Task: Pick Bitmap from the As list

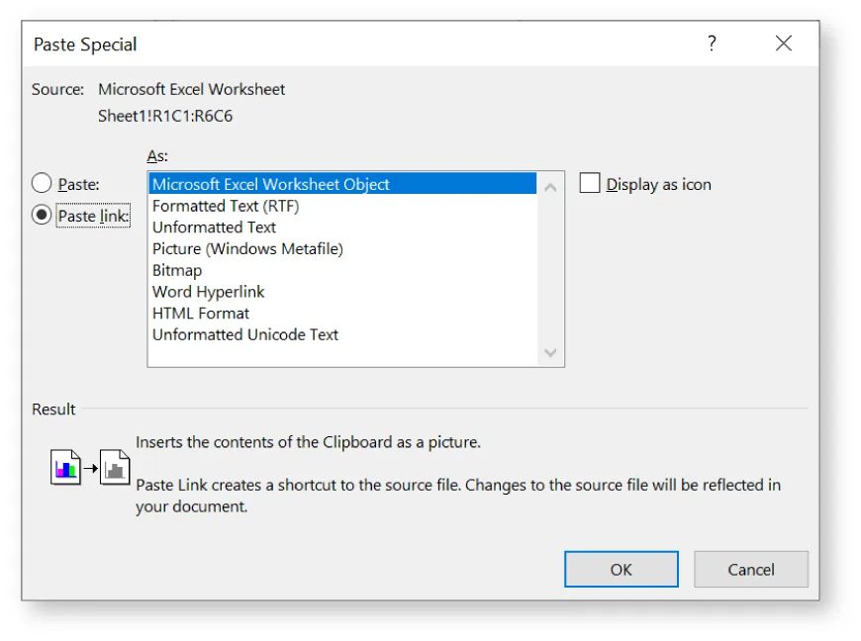Action: [x=177, y=270]
